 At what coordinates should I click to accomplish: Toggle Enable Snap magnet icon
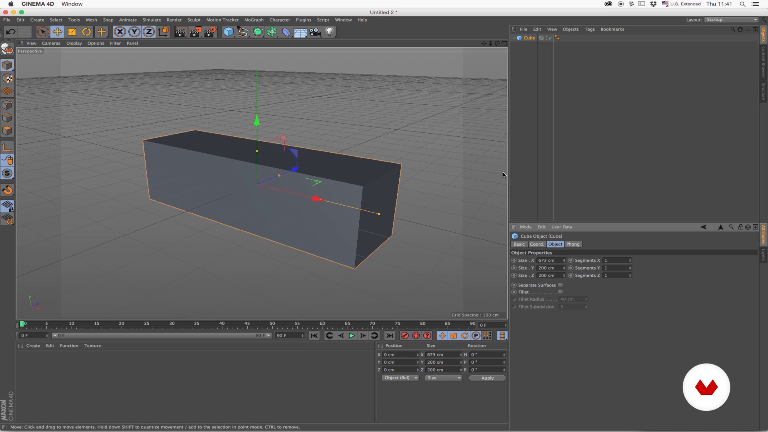pyautogui.click(x=7, y=190)
